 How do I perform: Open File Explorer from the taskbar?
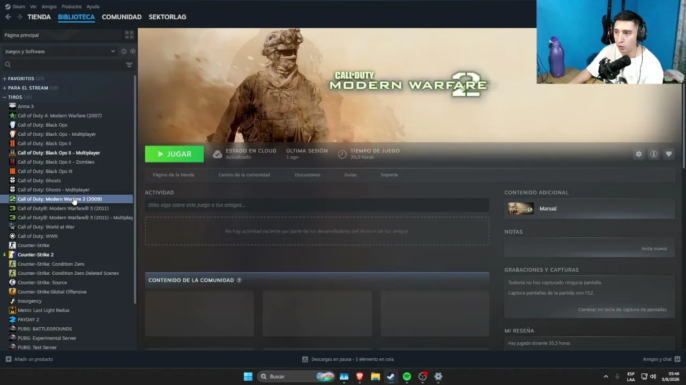pos(375,376)
